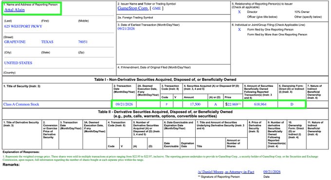
Task: Select Other (specify below) label
Action: coord(308,17)
